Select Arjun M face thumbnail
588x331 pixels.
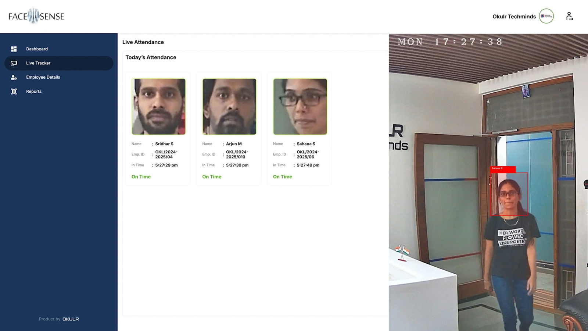pos(229,107)
